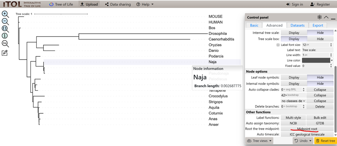Click the Upload menu item
Screen dimensions: 337x146
89,4
